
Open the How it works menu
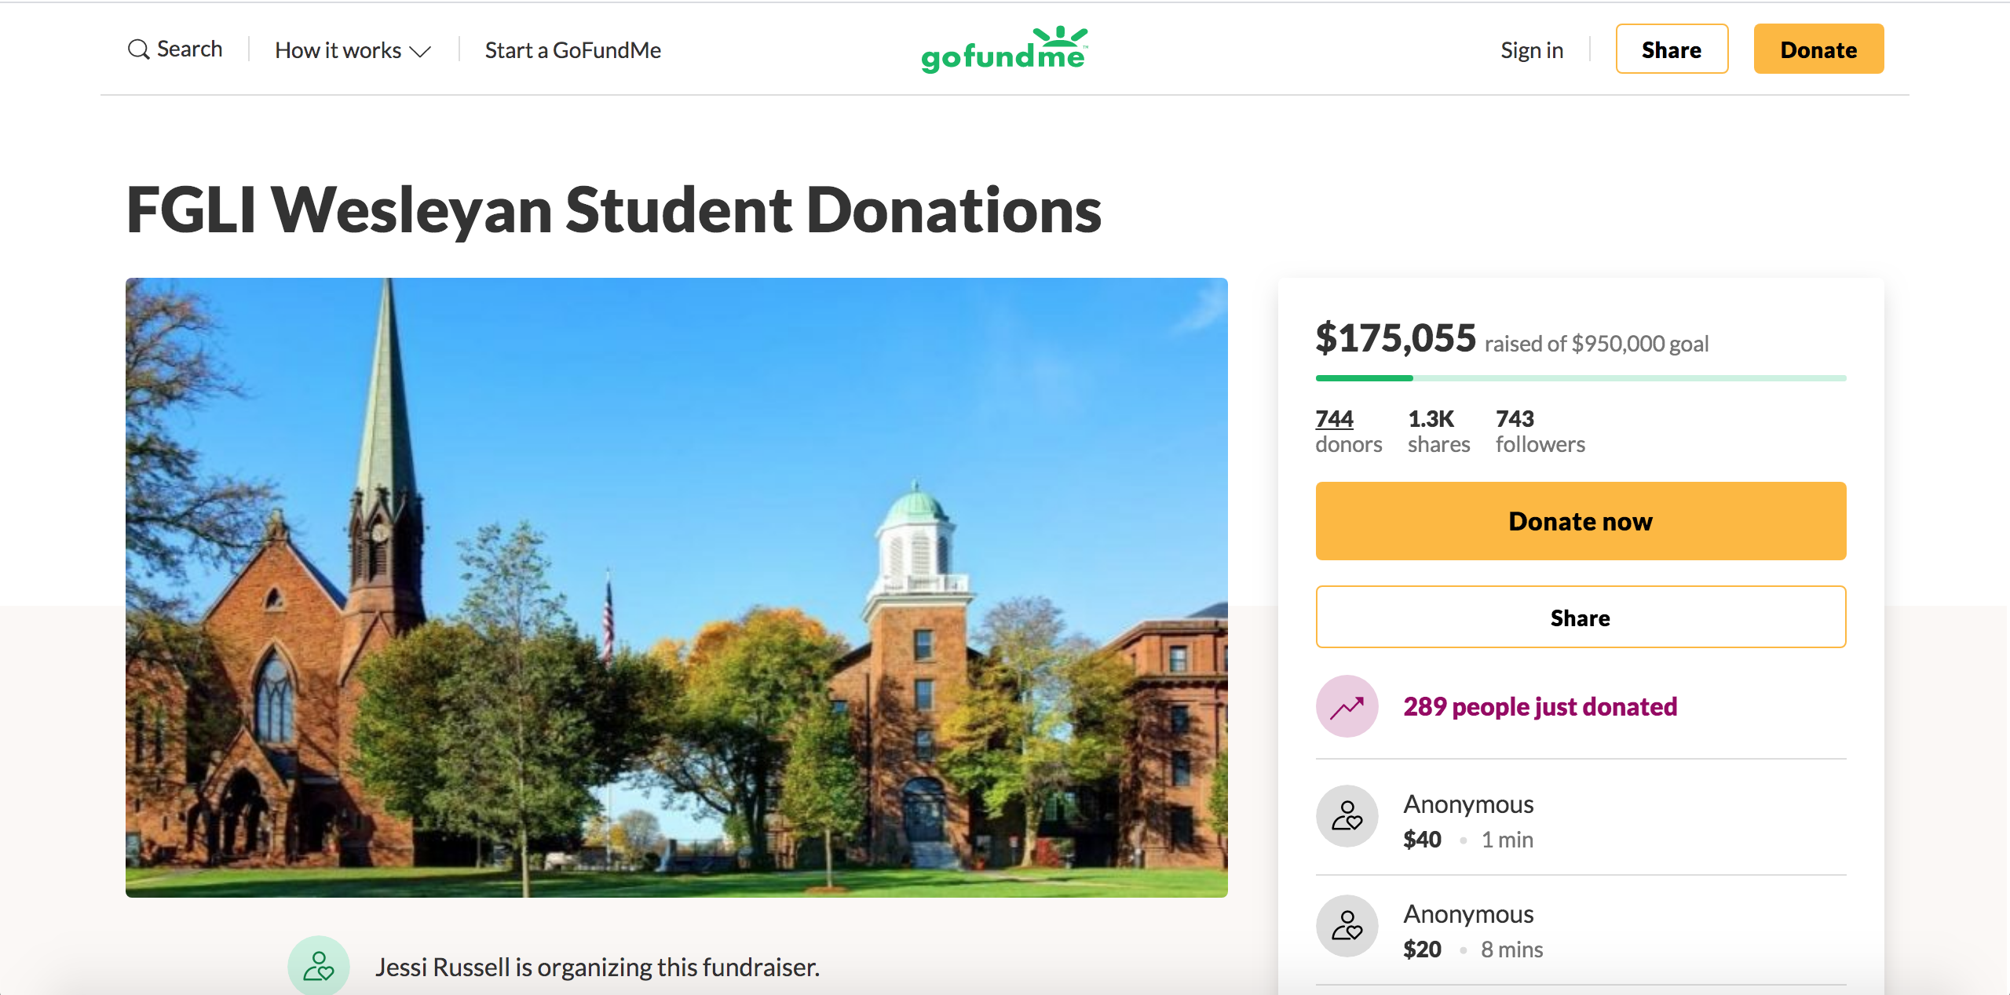(353, 50)
